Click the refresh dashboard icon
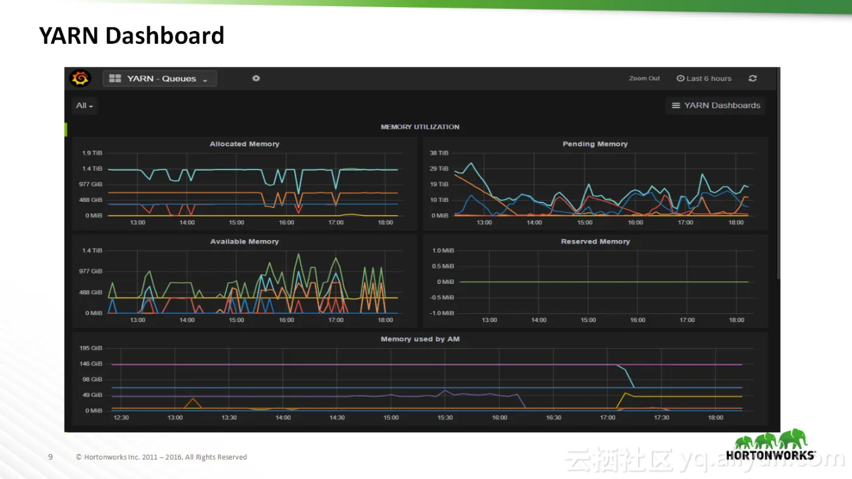 753,78
